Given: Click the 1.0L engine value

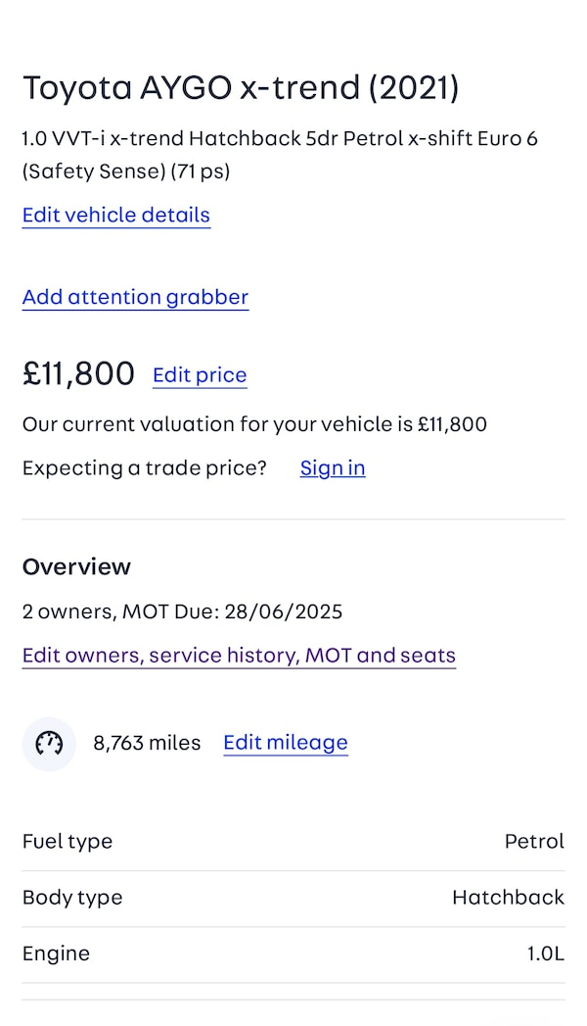Looking at the screenshot, I should point(545,953).
